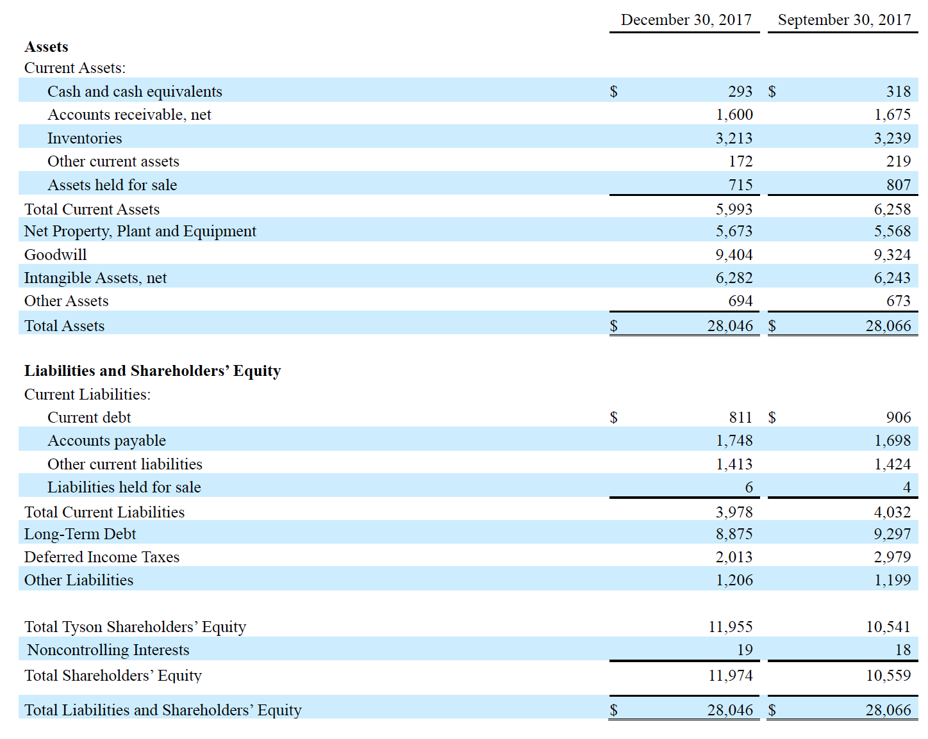The height and width of the screenshot is (739, 928).
Task: Select the Other current assets label
Action: (113, 161)
